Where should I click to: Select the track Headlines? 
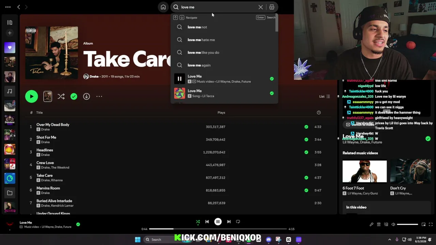click(x=45, y=150)
